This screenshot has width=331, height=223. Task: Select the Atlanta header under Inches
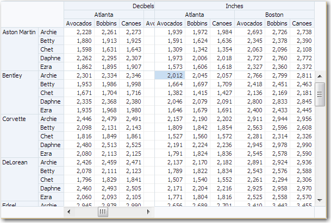pyautogui.click(x=195, y=15)
